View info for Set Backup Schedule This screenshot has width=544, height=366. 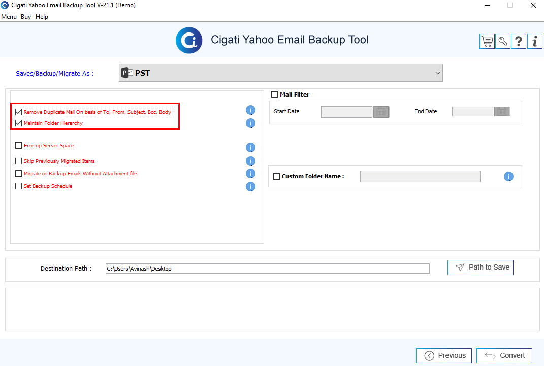[250, 186]
